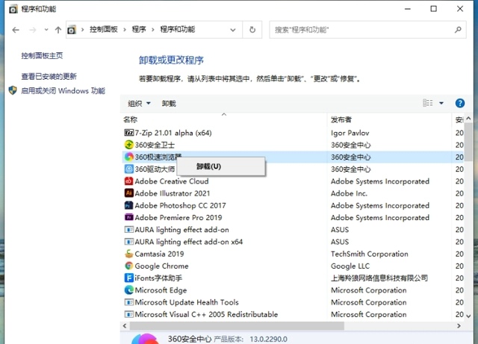Click the horizontal scrollbar right arrow
Image resolution: width=478 pixels, height=344 pixels.
(459, 326)
